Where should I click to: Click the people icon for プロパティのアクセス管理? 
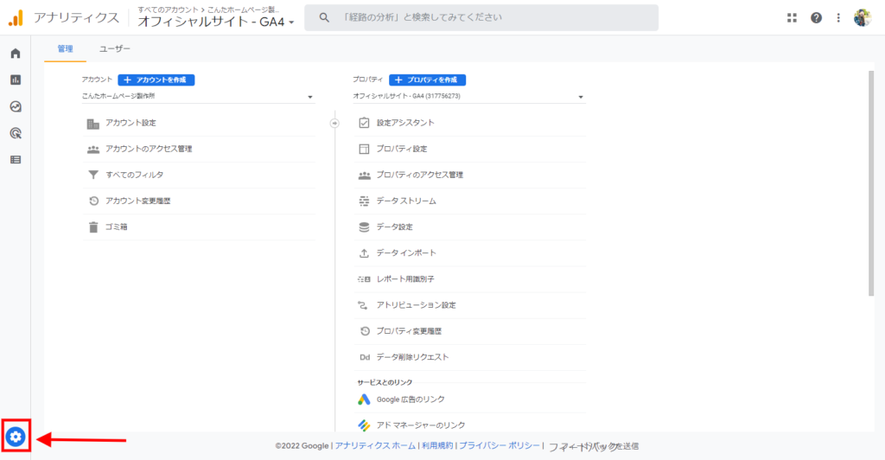pos(364,176)
